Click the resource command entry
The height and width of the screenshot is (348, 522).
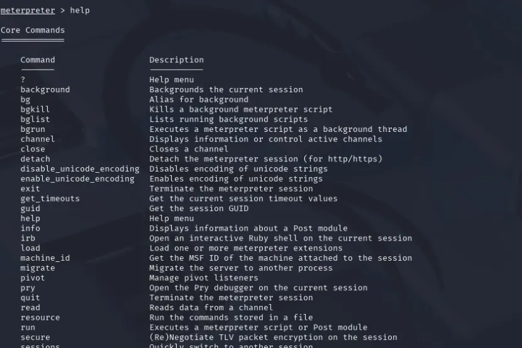[40, 318]
